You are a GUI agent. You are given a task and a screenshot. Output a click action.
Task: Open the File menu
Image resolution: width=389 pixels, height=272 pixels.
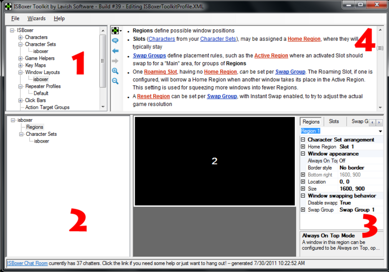(15, 18)
